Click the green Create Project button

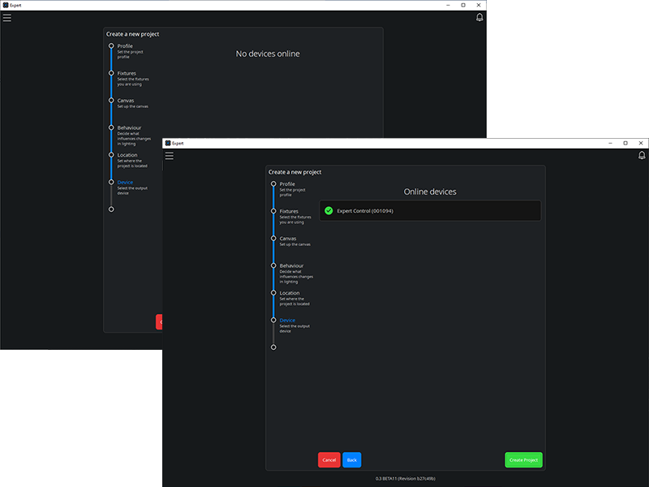pos(523,459)
